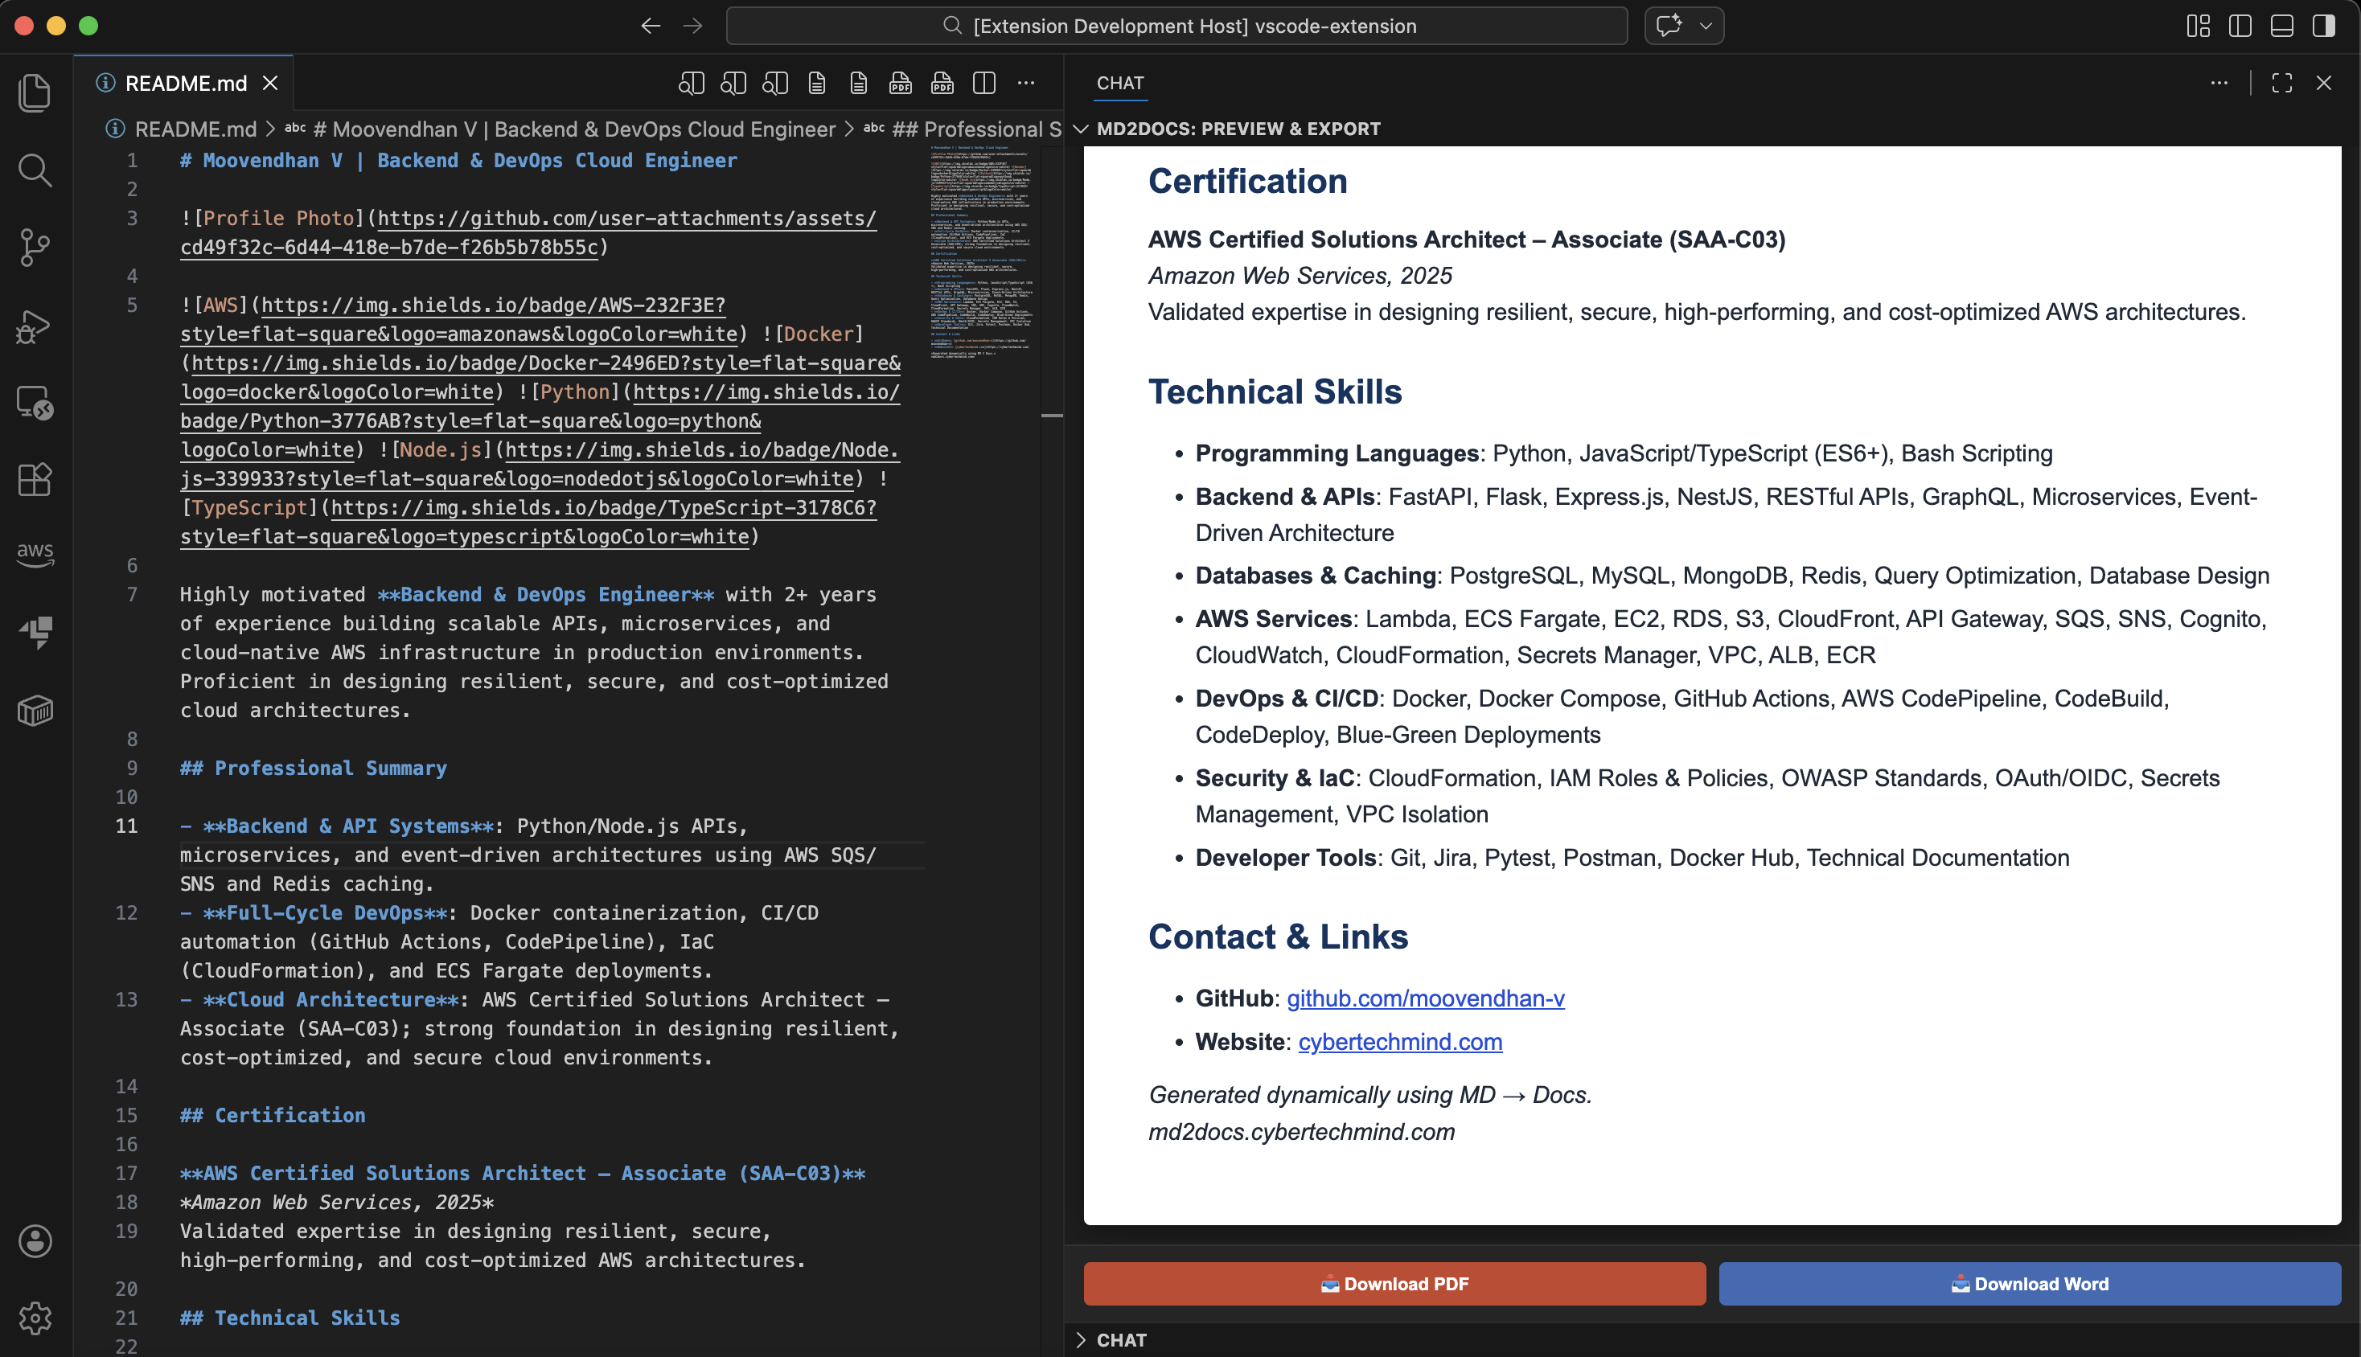Close the chat side panel
This screenshot has height=1357, width=2361.
pyautogui.click(x=2324, y=83)
